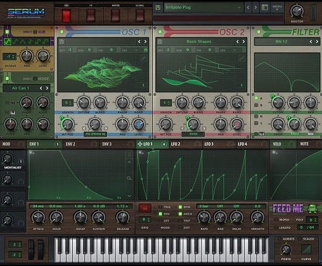Select the sine sub oscillator waveform

click(8, 41)
